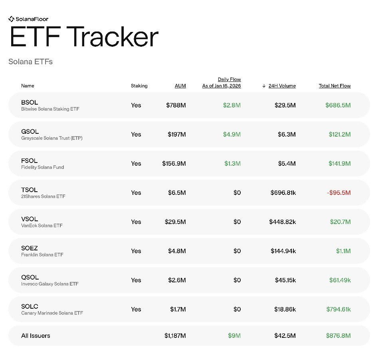The height and width of the screenshot is (359, 378).
Task: Select the GSOL Grayscale Solana Trust row
Action: click(189, 134)
